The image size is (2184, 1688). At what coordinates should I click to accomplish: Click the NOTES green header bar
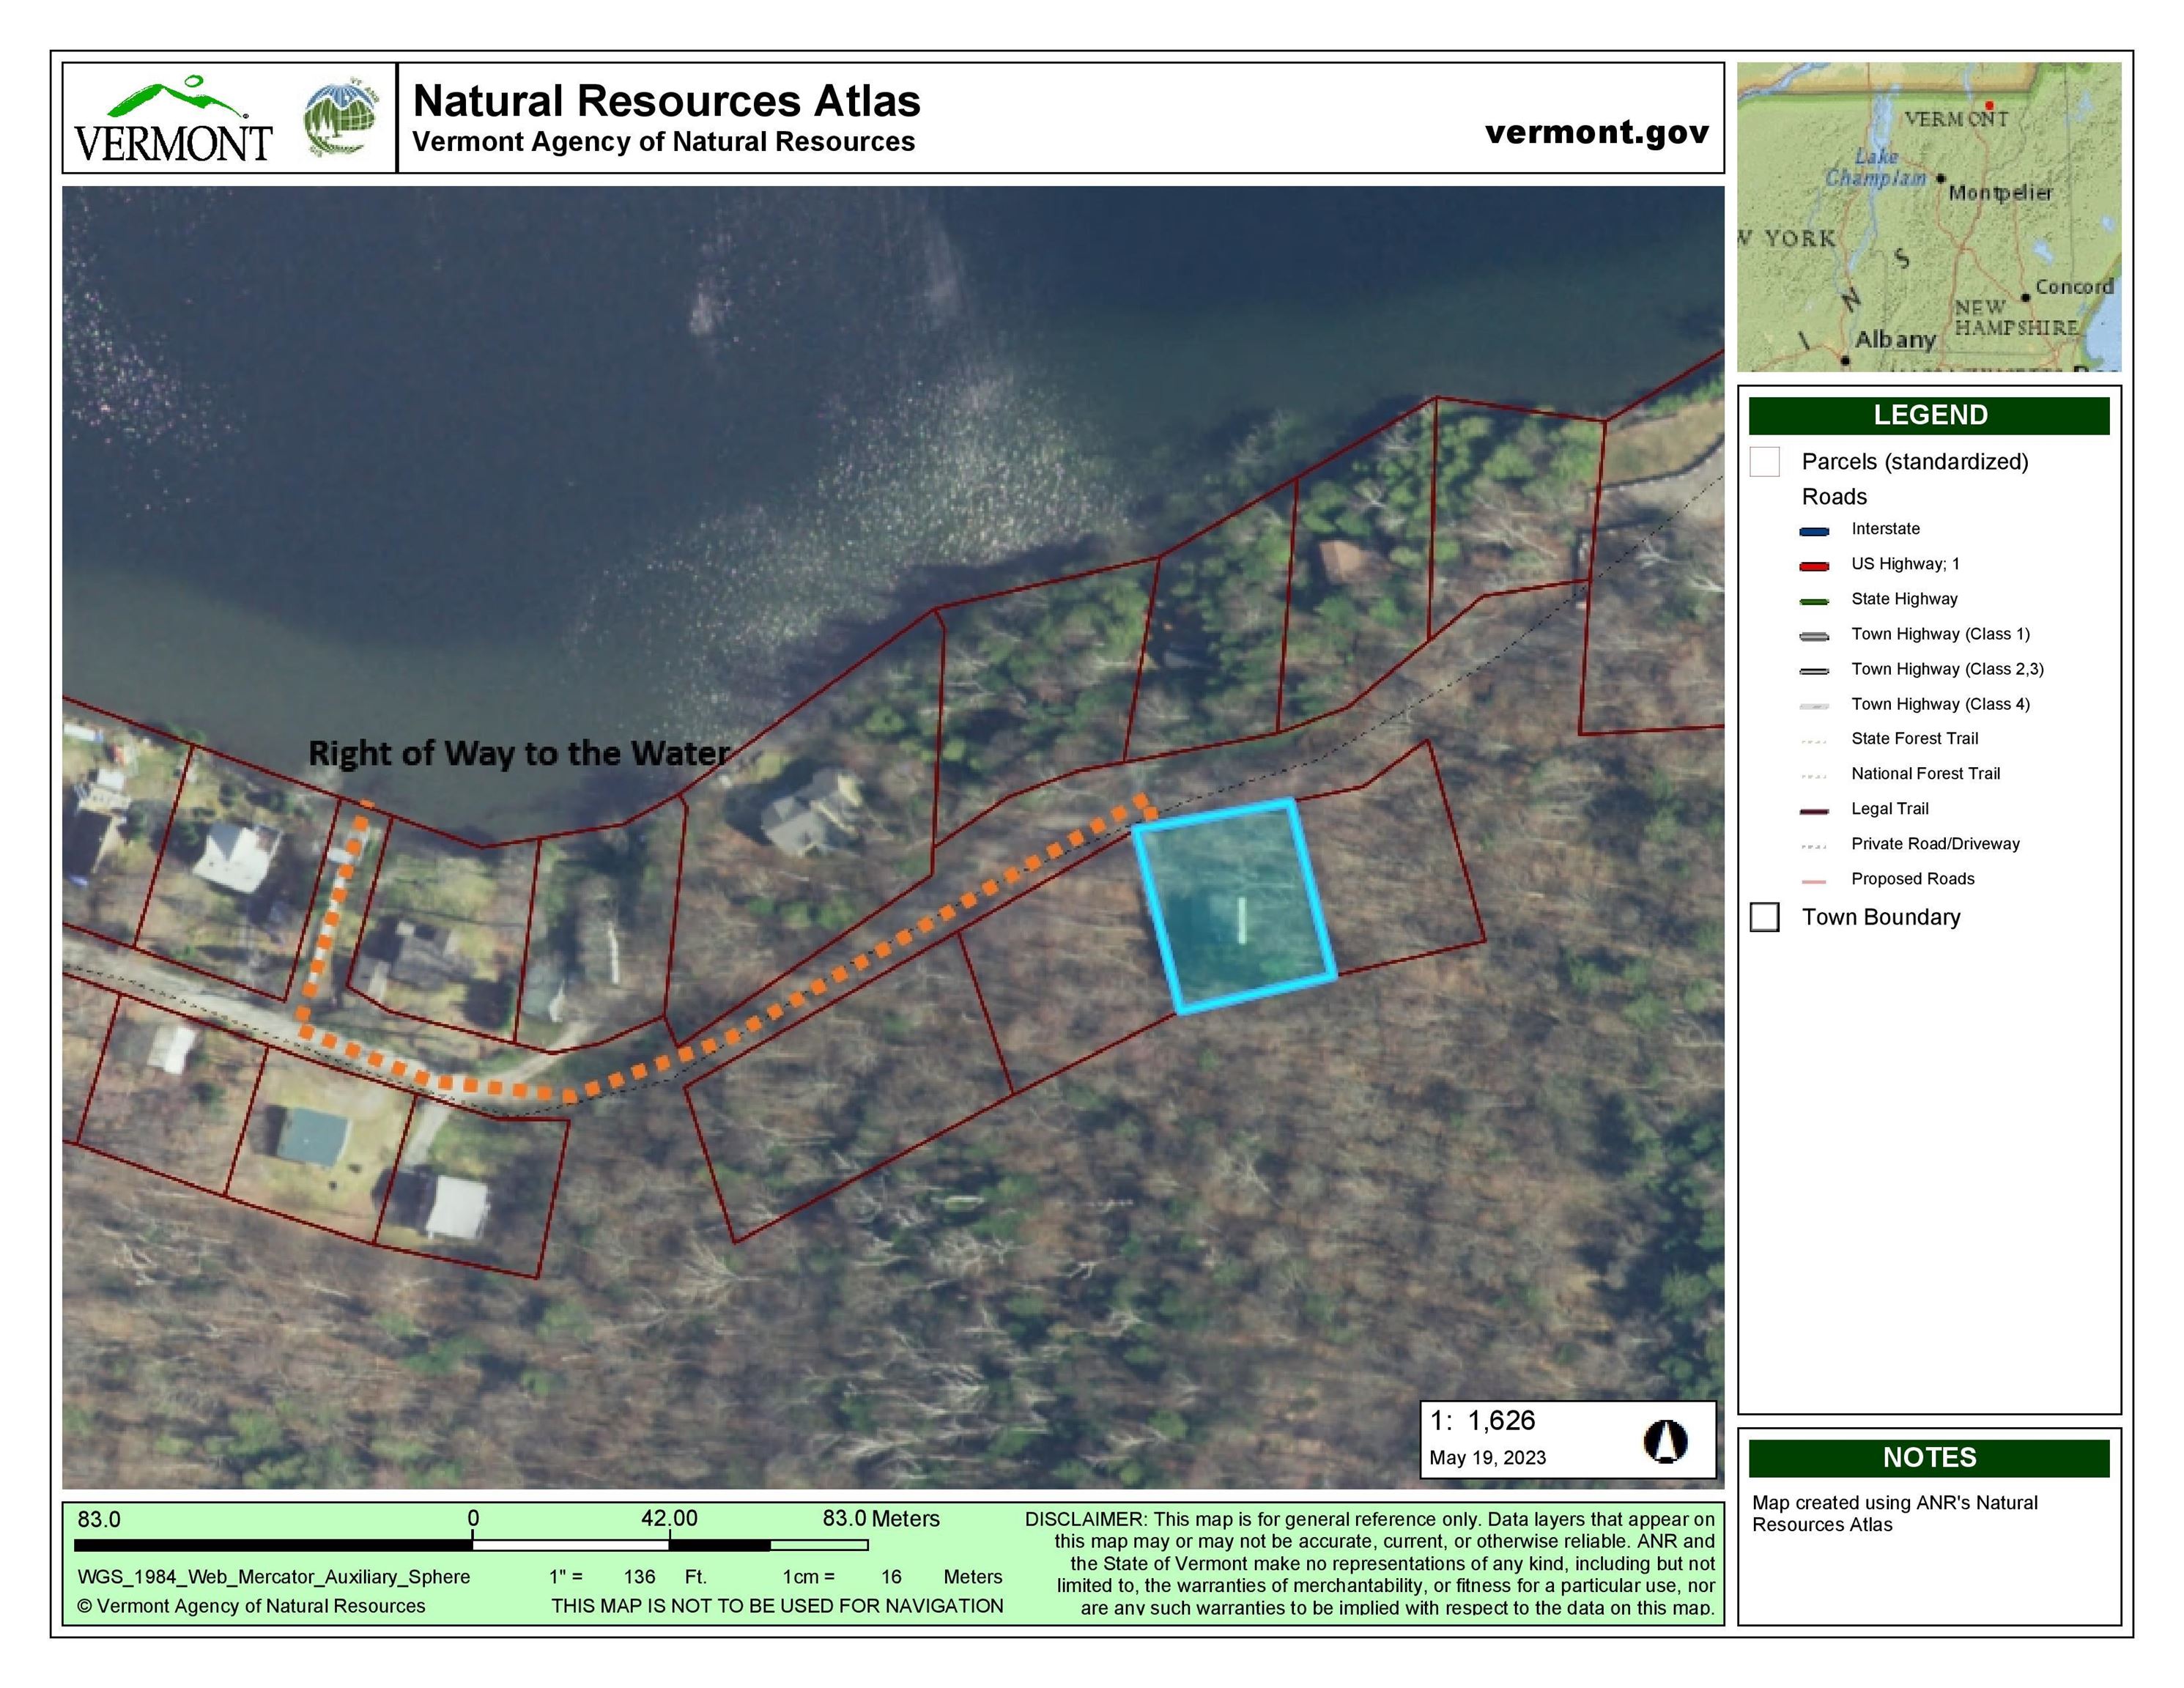[x=1929, y=1457]
